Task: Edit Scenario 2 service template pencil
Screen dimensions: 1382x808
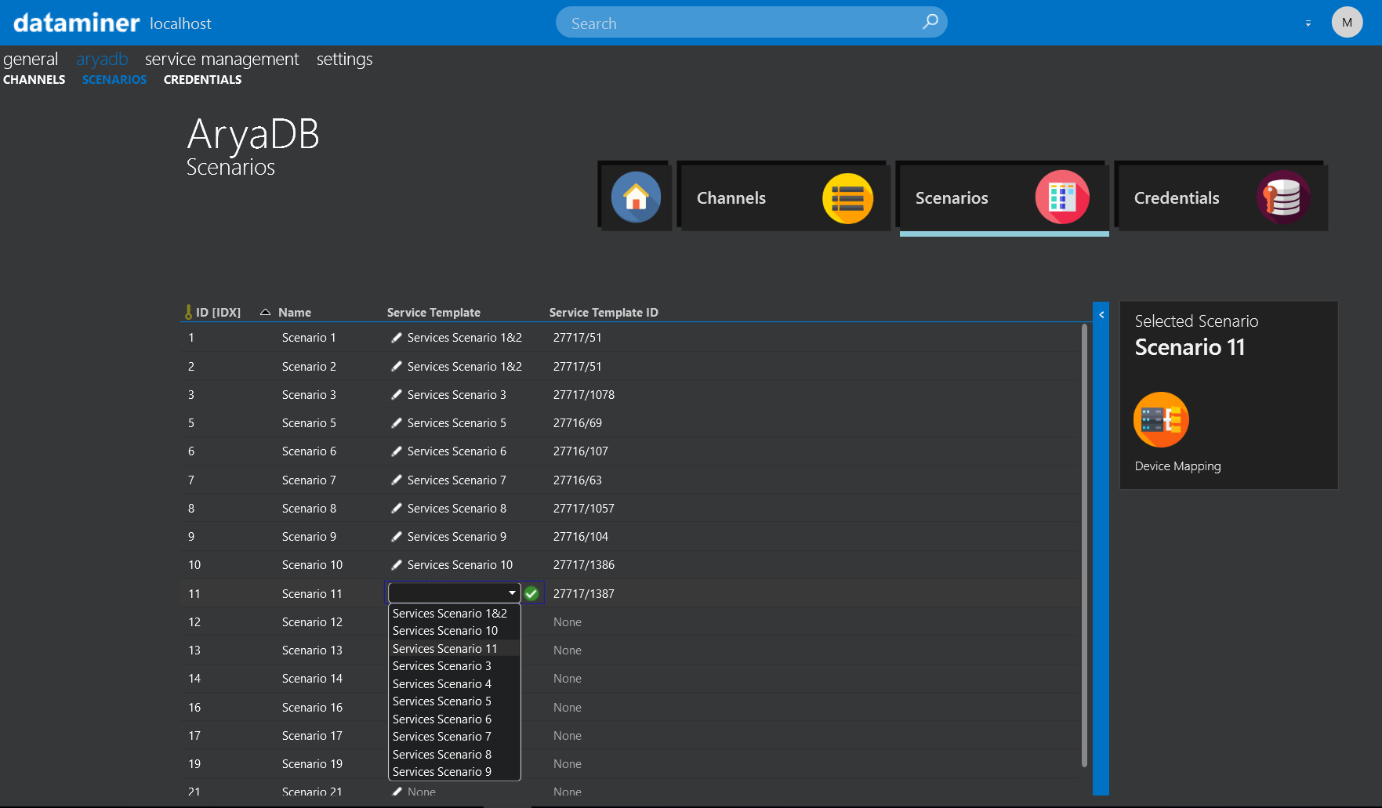Action: 397,366
